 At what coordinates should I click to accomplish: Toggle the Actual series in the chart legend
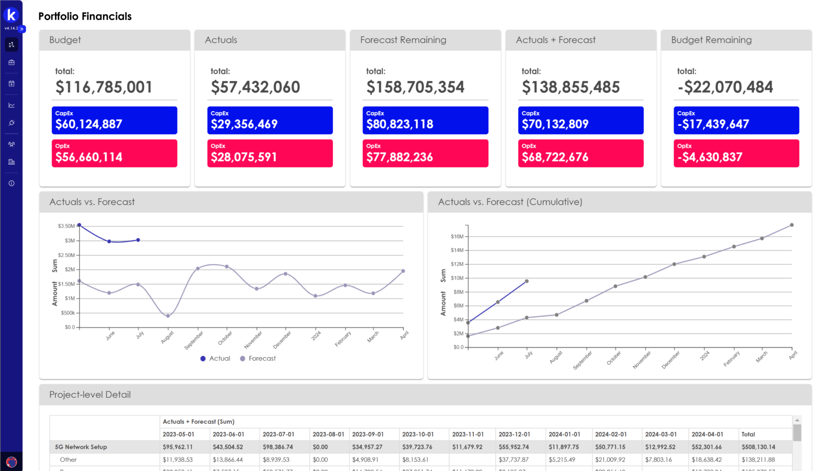pos(215,358)
